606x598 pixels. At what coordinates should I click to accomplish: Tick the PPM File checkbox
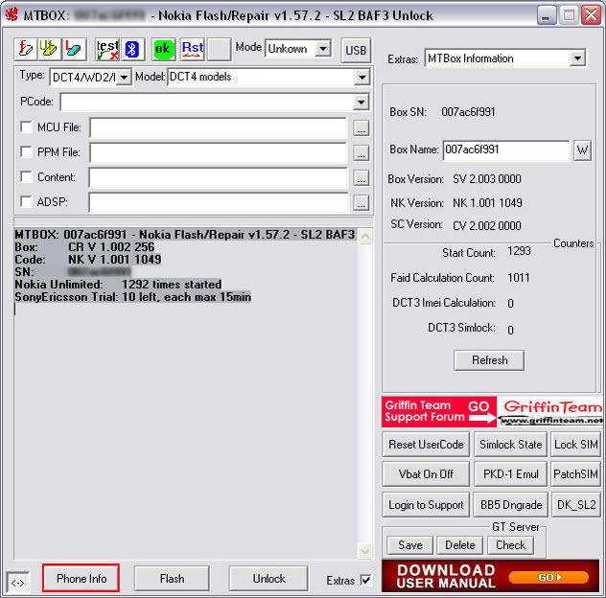click(26, 151)
